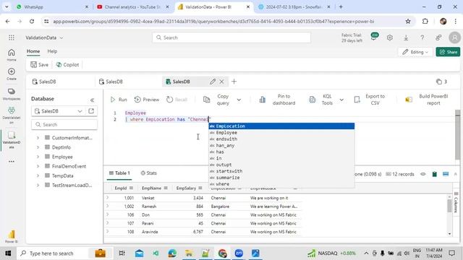Share the queryset
Image resolution: width=463 pixels, height=260 pixels.
click(448, 52)
